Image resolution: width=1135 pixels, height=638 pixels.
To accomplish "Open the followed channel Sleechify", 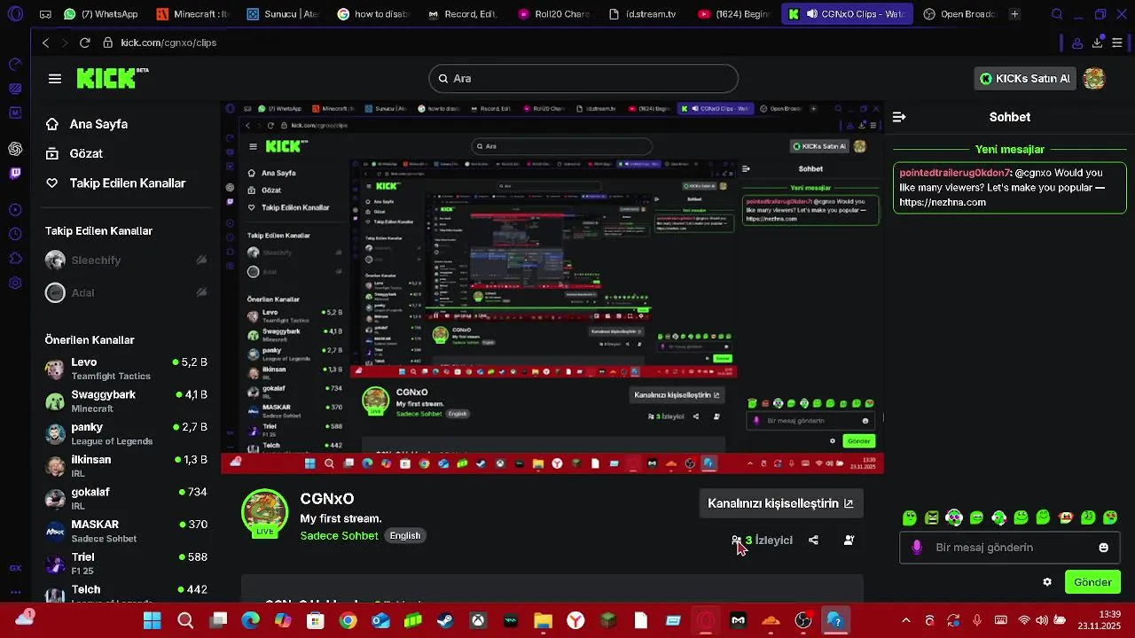I will [126, 260].
